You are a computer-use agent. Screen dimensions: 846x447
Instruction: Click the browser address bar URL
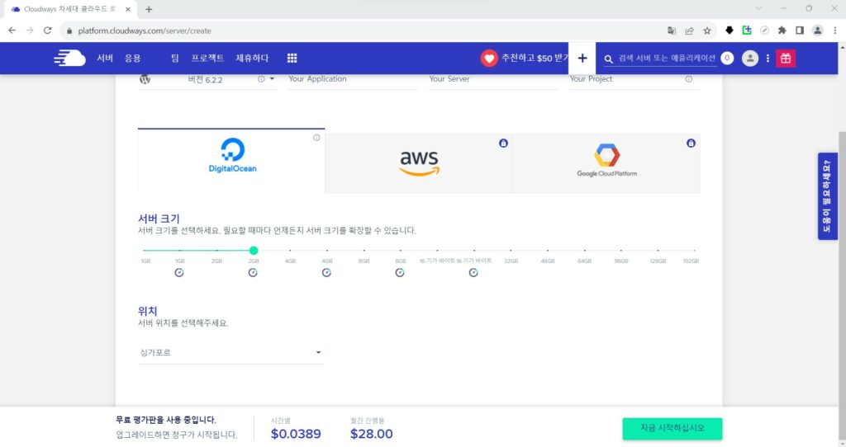click(x=145, y=31)
